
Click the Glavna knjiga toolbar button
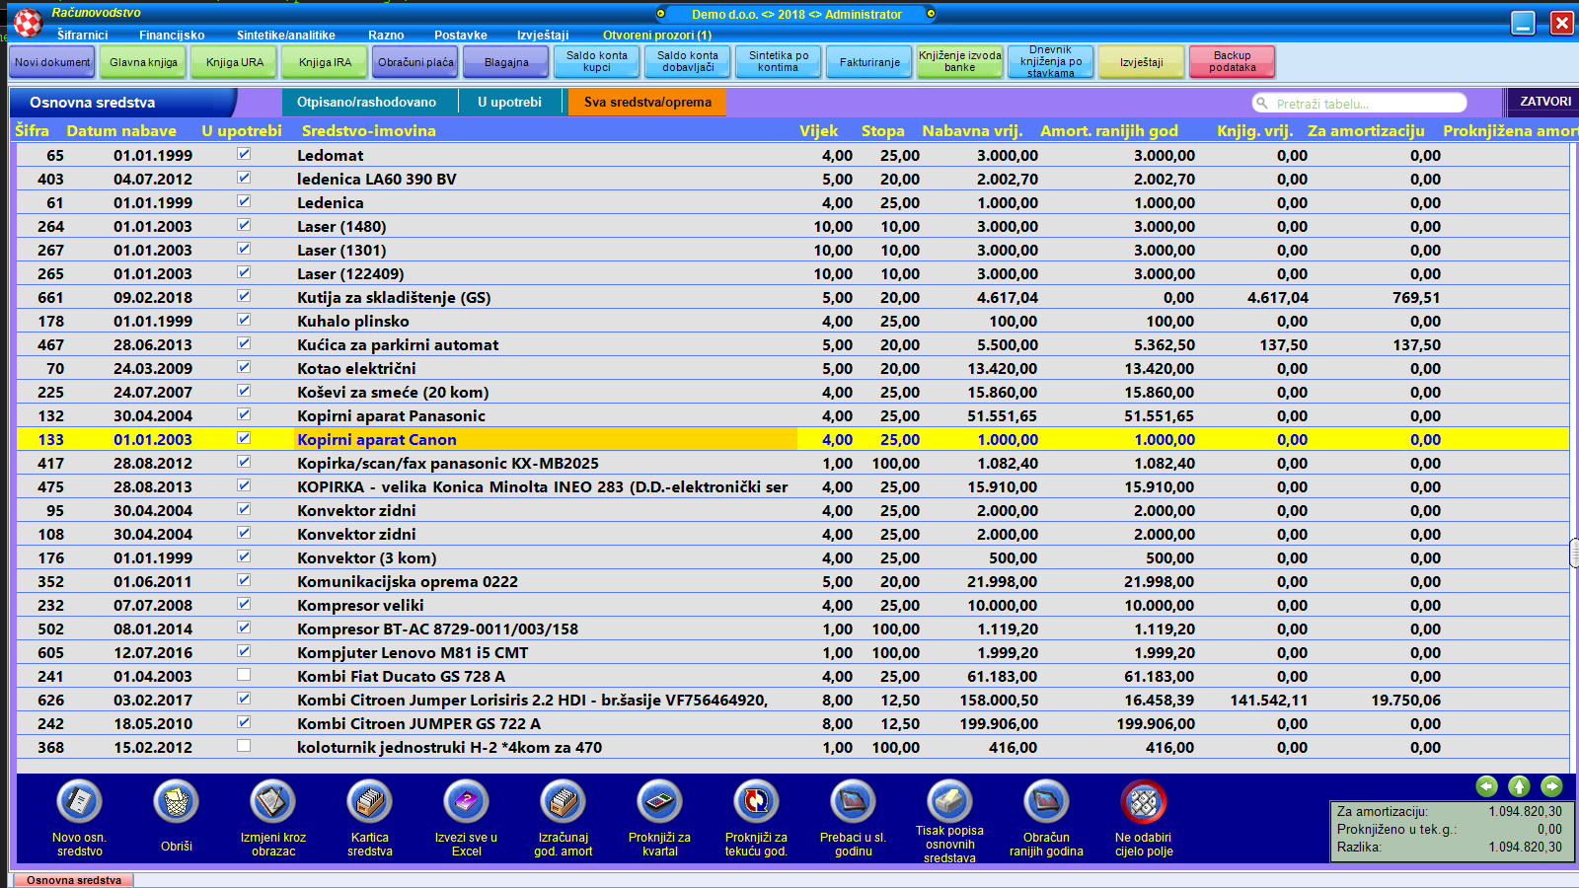(144, 62)
